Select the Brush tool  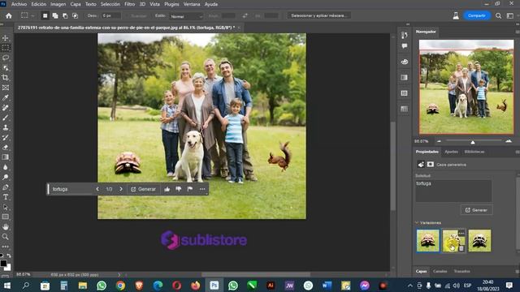click(6, 118)
